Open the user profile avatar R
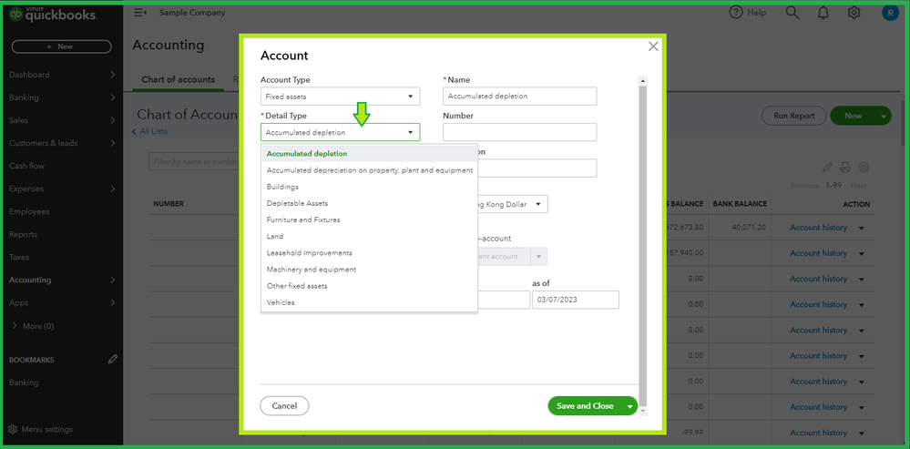Image resolution: width=910 pixels, height=449 pixels. [x=889, y=12]
